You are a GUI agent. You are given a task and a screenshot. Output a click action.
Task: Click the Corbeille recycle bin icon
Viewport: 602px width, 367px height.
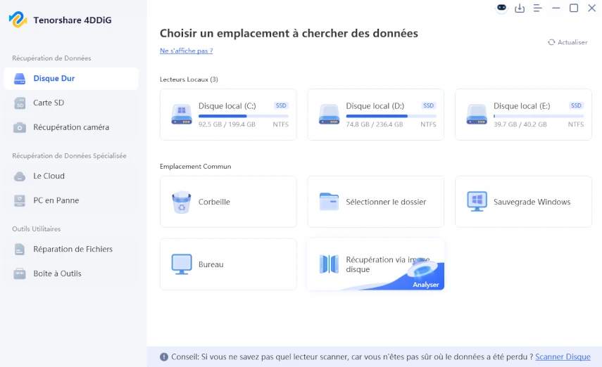181,202
